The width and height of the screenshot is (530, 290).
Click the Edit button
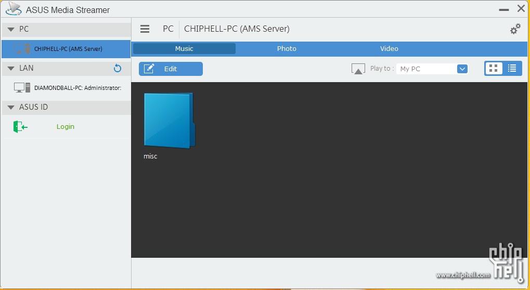pyautogui.click(x=171, y=69)
